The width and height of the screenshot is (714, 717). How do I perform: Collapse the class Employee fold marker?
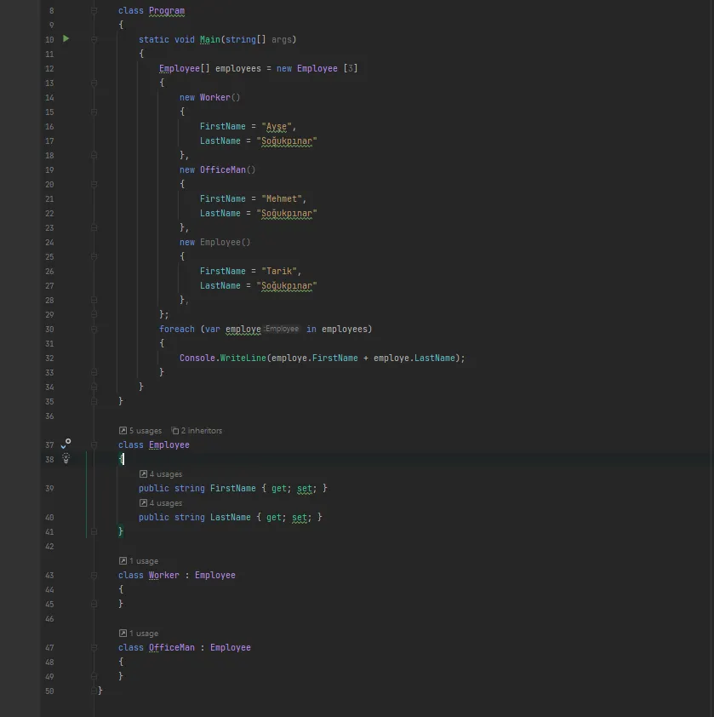pos(94,445)
